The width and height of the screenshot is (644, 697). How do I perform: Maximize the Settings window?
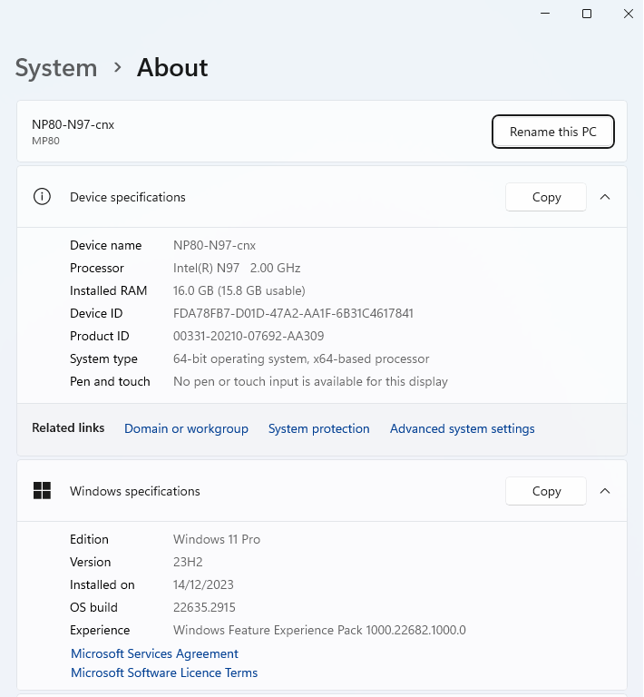point(587,14)
